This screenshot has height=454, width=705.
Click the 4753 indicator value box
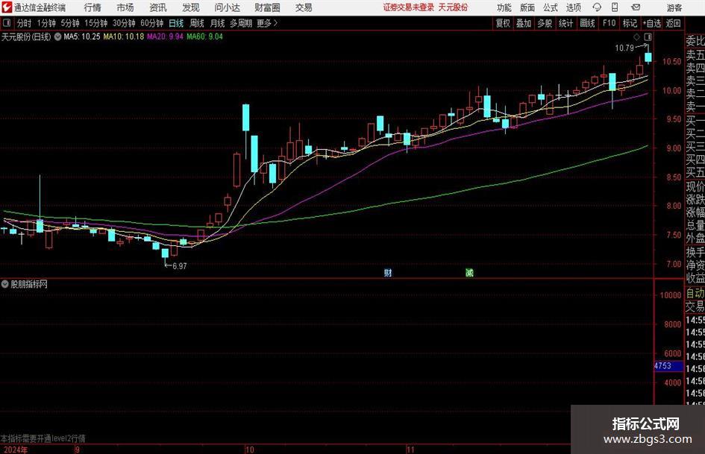(x=668, y=366)
